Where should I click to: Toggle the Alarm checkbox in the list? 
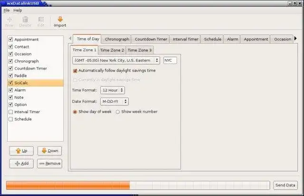10,90
